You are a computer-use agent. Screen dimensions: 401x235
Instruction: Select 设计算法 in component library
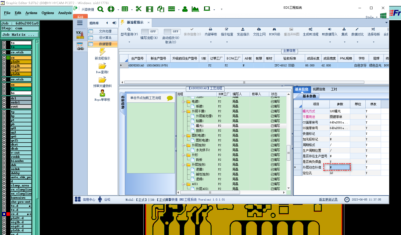(x=103, y=38)
